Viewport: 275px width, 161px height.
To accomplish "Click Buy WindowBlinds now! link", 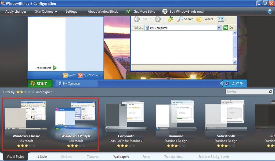I will (187, 12).
